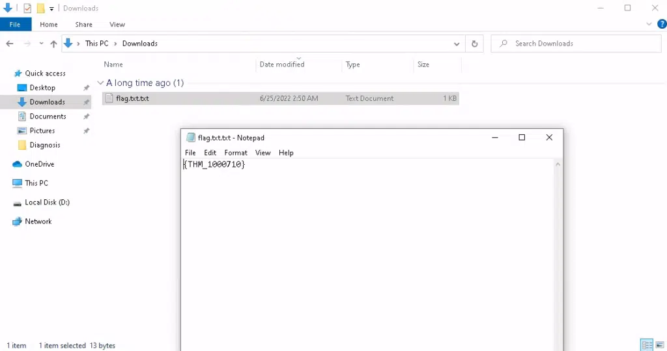Close the Notepad window
The image size is (667, 351).
tap(549, 137)
